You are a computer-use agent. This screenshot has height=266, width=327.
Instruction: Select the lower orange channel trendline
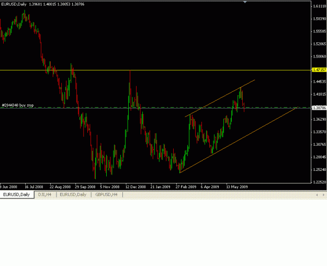[x=238, y=140]
